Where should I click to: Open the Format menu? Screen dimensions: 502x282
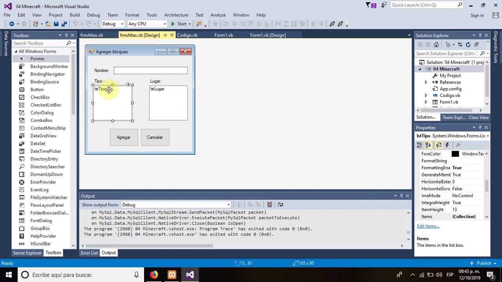tap(132, 15)
